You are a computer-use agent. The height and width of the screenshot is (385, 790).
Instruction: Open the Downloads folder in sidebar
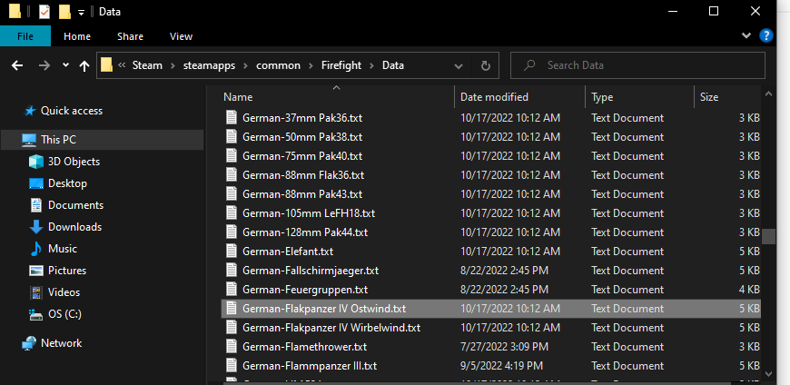coord(74,227)
